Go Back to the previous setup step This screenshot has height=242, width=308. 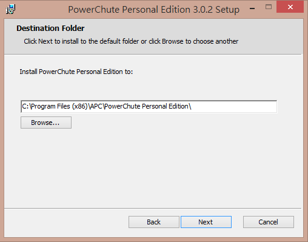[x=154, y=222]
